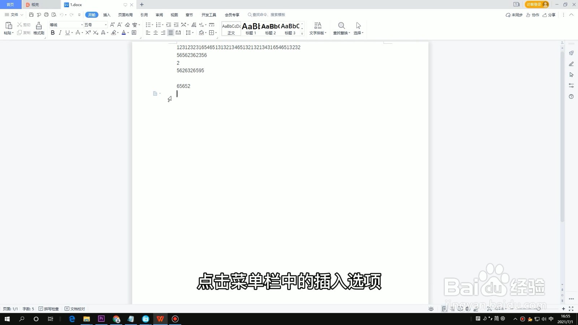This screenshot has width=578, height=325.
Task: Click the 协作 (Collaborate) button
Action: (x=533, y=15)
